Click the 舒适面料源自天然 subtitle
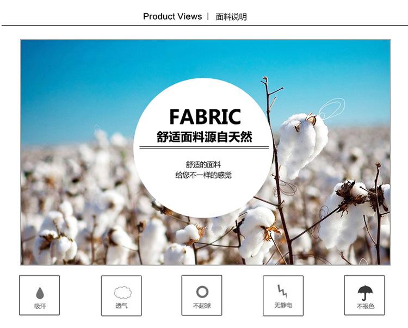The width and height of the screenshot is (408, 328). 204,137
